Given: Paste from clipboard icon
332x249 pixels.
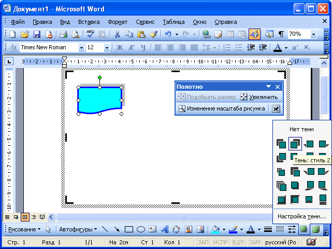Looking at the screenshot, I should pyautogui.click(x=141, y=34).
